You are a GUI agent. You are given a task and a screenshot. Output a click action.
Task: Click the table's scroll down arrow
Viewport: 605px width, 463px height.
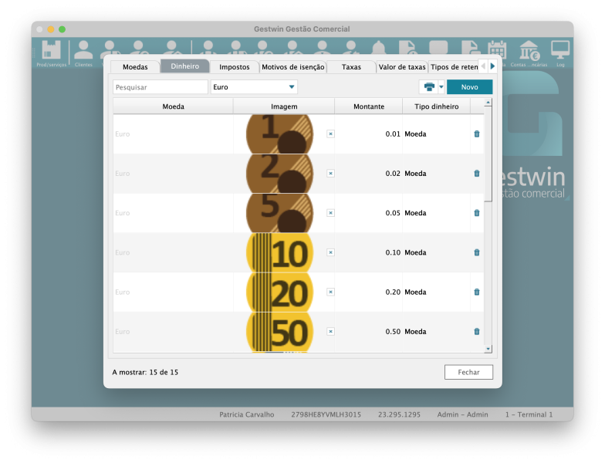tap(488, 349)
